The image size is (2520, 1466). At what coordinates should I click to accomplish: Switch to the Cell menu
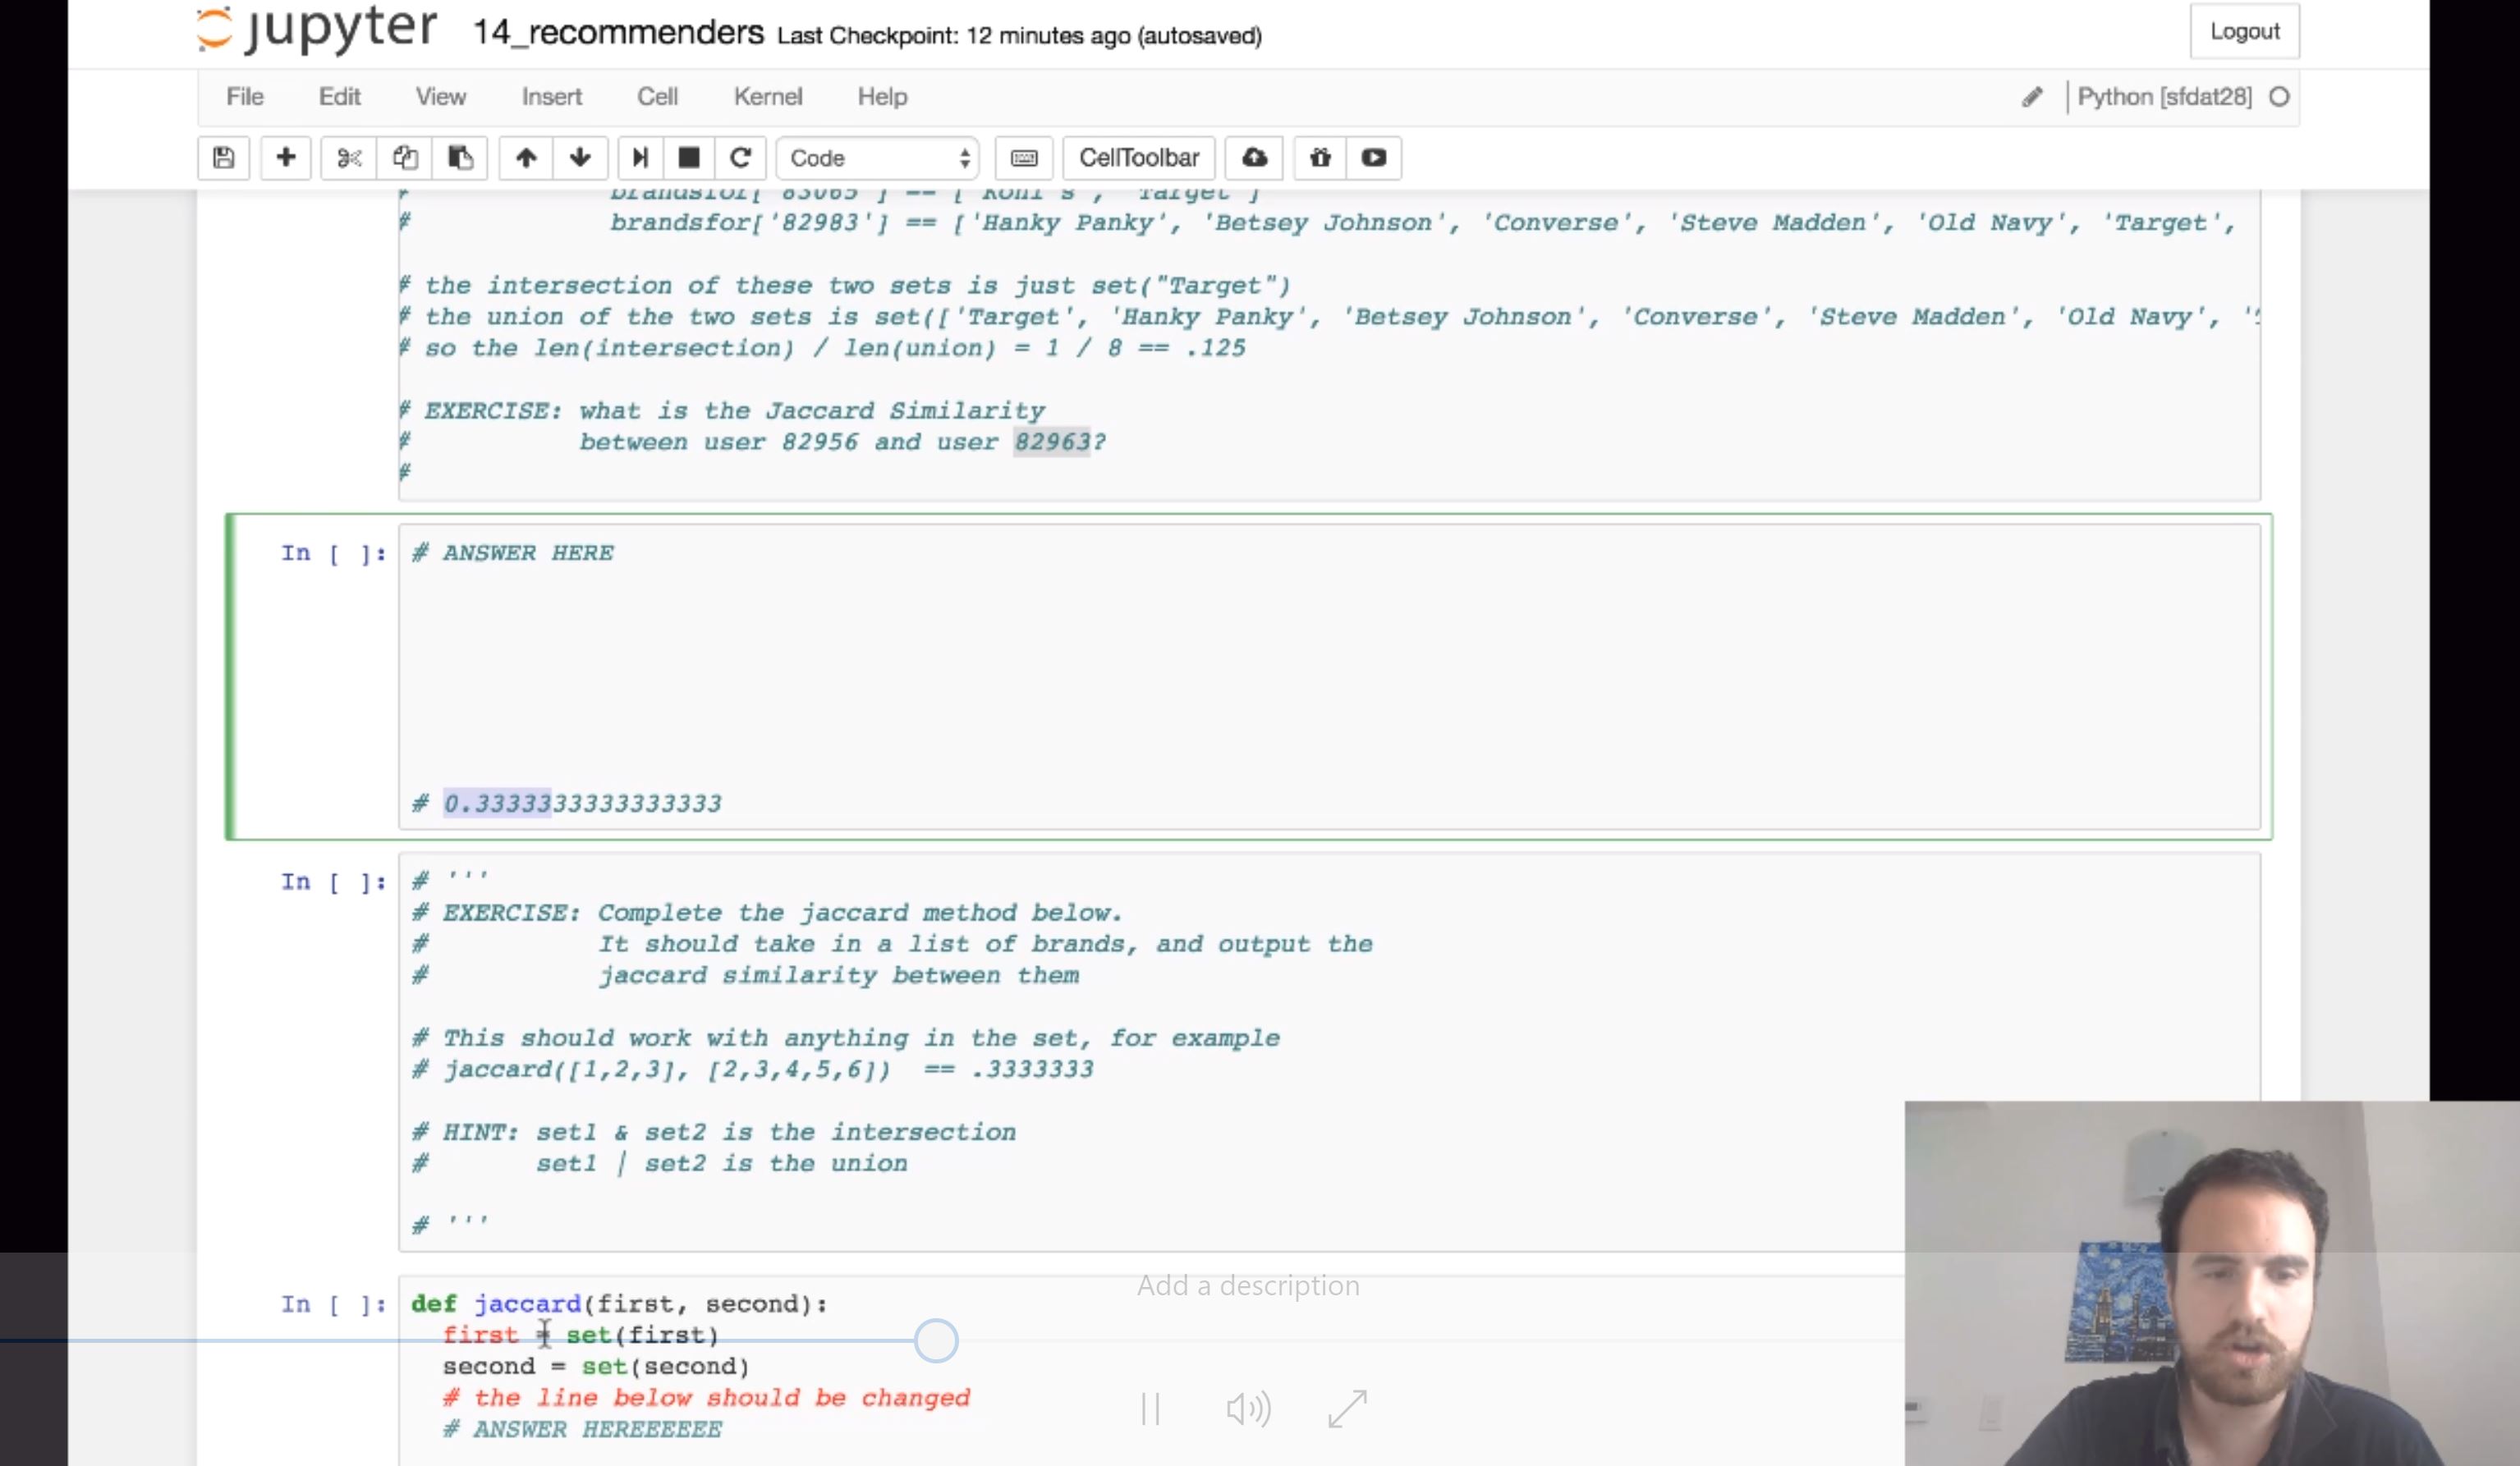tap(657, 96)
